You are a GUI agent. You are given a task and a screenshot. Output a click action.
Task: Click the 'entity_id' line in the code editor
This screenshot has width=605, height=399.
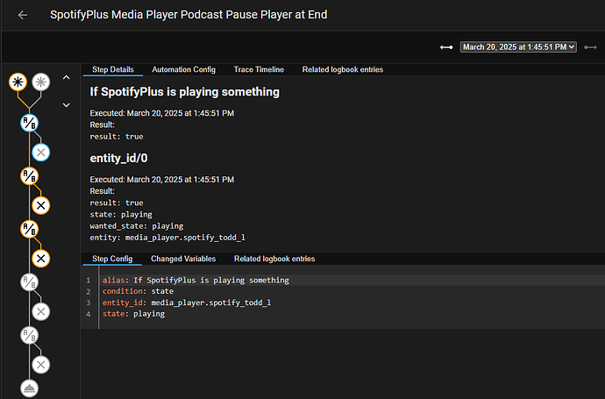[187, 303]
